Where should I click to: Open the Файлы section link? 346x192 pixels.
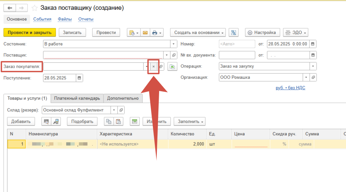point(65,19)
